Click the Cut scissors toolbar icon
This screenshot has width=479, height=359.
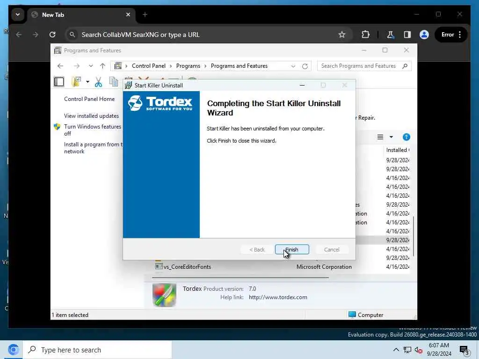[98, 82]
